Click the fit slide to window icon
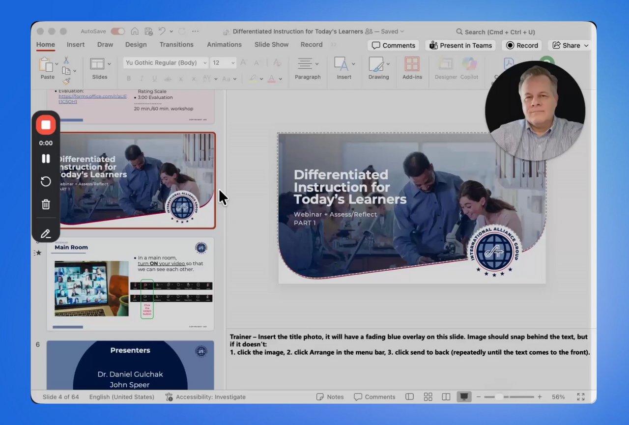Viewport: 629px width, 425px height. point(581,397)
